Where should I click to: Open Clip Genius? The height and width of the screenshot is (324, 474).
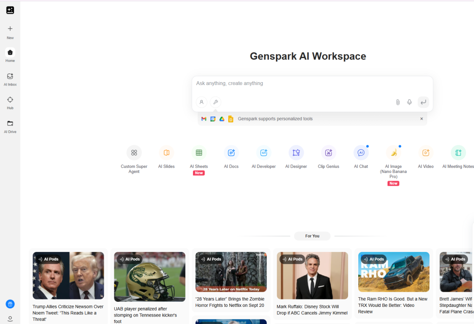tap(328, 156)
